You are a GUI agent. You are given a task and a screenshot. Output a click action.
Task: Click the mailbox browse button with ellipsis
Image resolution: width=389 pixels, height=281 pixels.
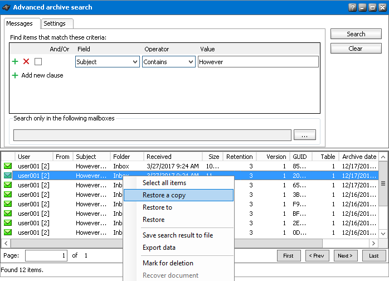(x=304, y=135)
